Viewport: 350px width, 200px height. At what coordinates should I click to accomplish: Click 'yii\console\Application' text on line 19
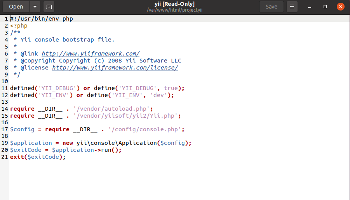point(117,143)
